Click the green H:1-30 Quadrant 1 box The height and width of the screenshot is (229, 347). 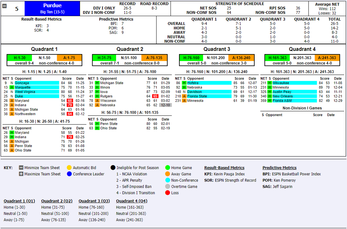pos(19,58)
